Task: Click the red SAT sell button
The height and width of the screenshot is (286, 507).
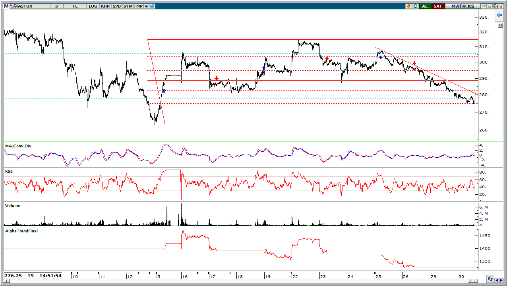Action: [438, 6]
